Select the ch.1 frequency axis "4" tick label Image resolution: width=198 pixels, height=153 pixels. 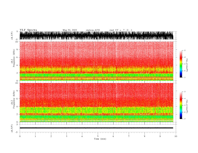click(17, 65)
